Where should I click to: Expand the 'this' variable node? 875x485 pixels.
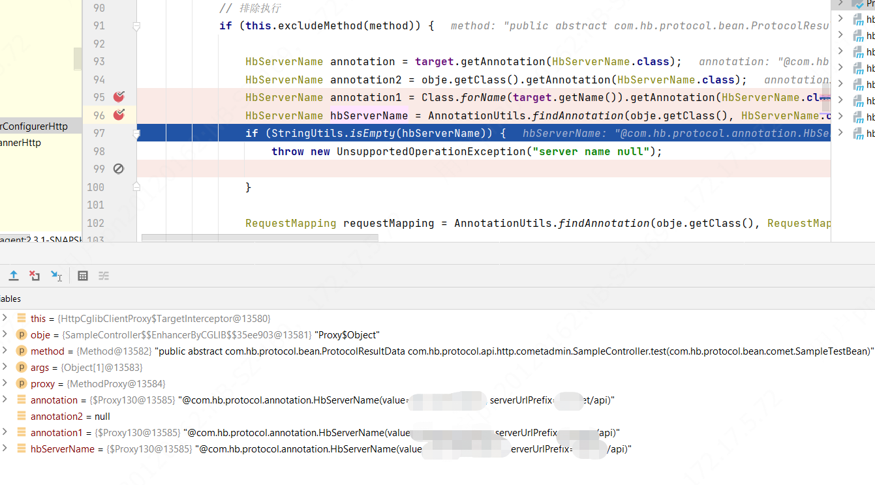click(5, 318)
